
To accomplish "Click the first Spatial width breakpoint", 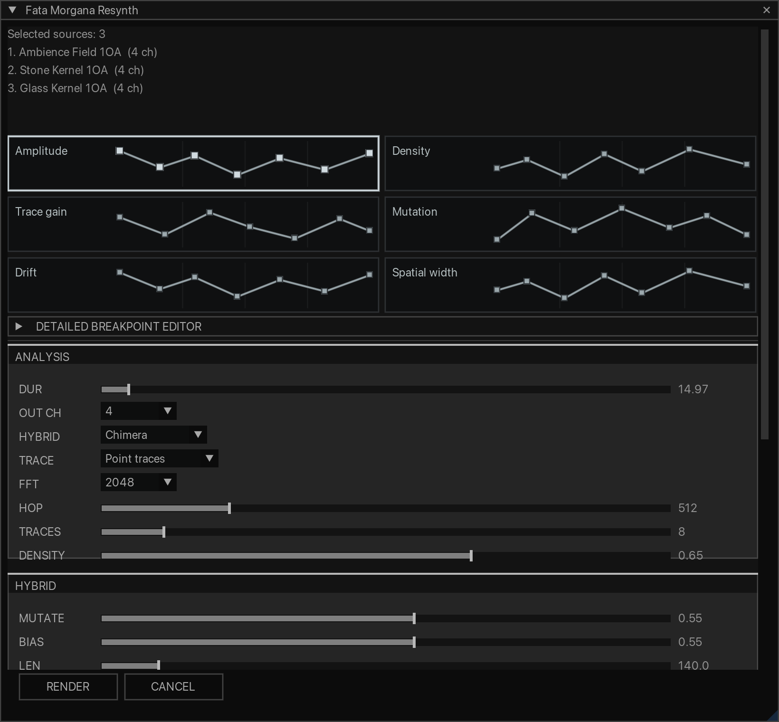I will point(497,290).
